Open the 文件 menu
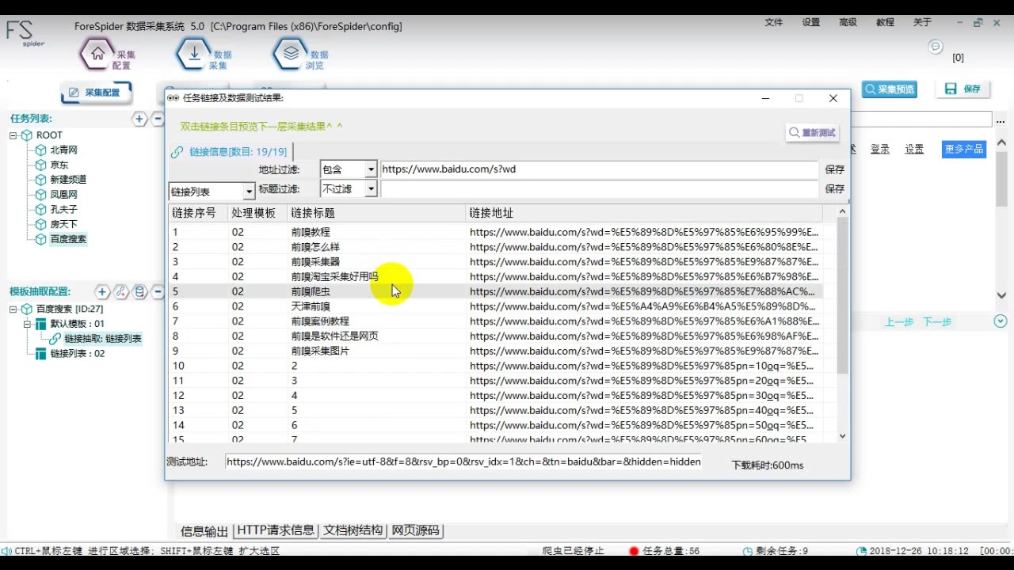The image size is (1014, 570). pos(774,23)
